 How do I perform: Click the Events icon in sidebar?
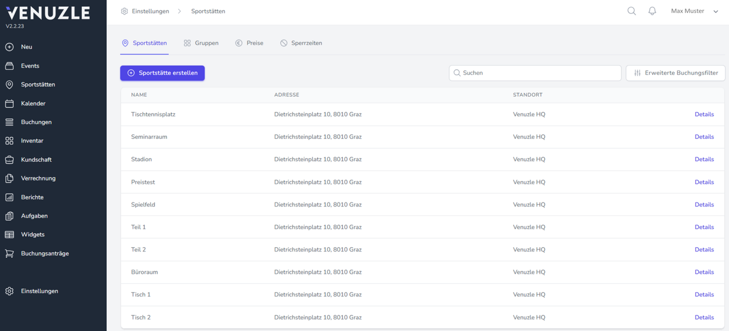click(x=9, y=66)
